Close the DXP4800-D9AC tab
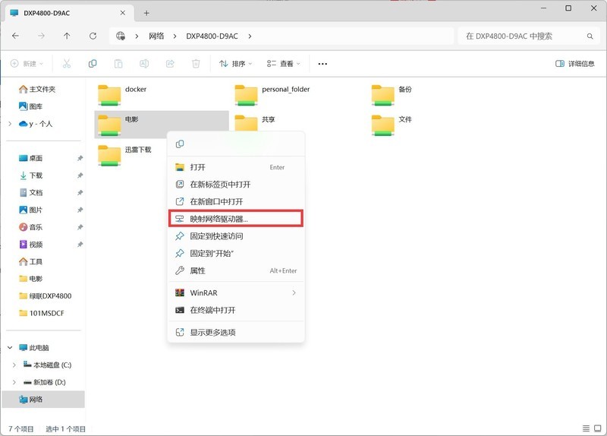607x436 pixels. coord(123,13)
